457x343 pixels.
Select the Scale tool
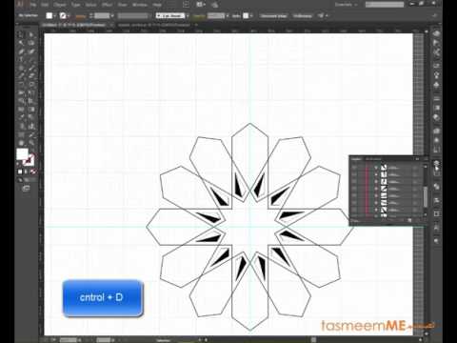[31, 84]
